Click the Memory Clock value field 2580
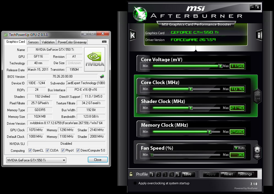The height and width of the screenshot is (194, 274). 237,132
